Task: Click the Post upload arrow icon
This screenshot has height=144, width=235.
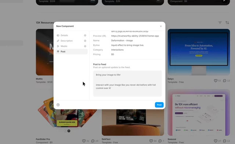Action: (58, 52)
